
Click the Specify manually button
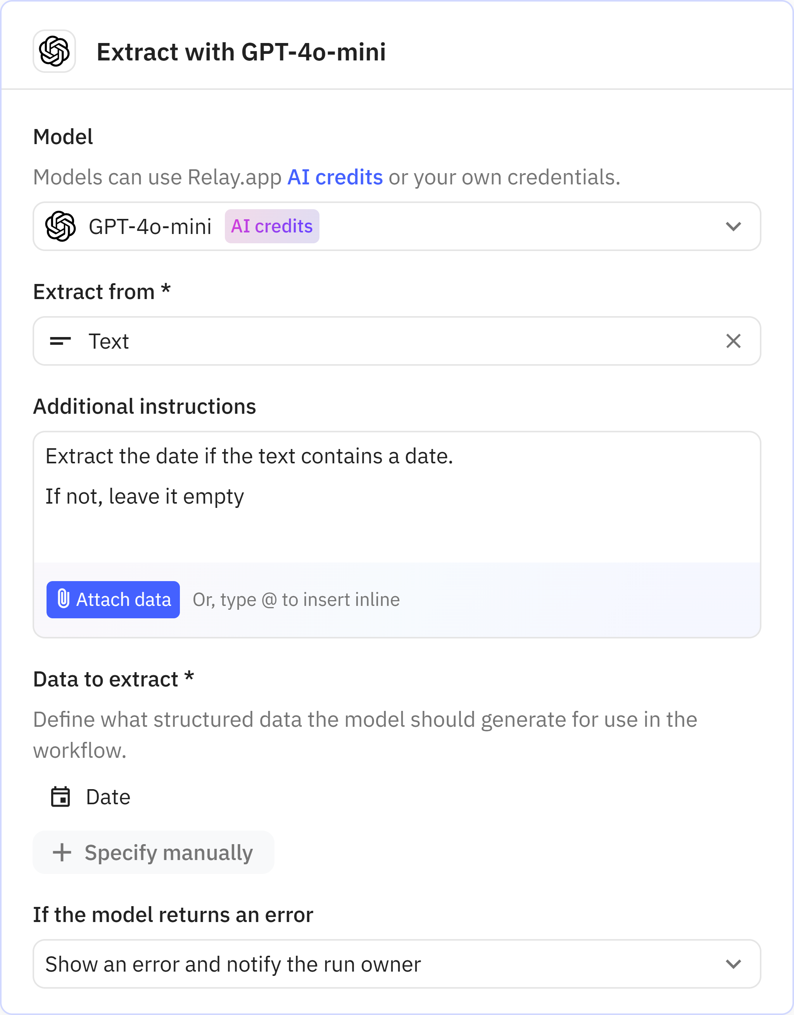(154, 852)
